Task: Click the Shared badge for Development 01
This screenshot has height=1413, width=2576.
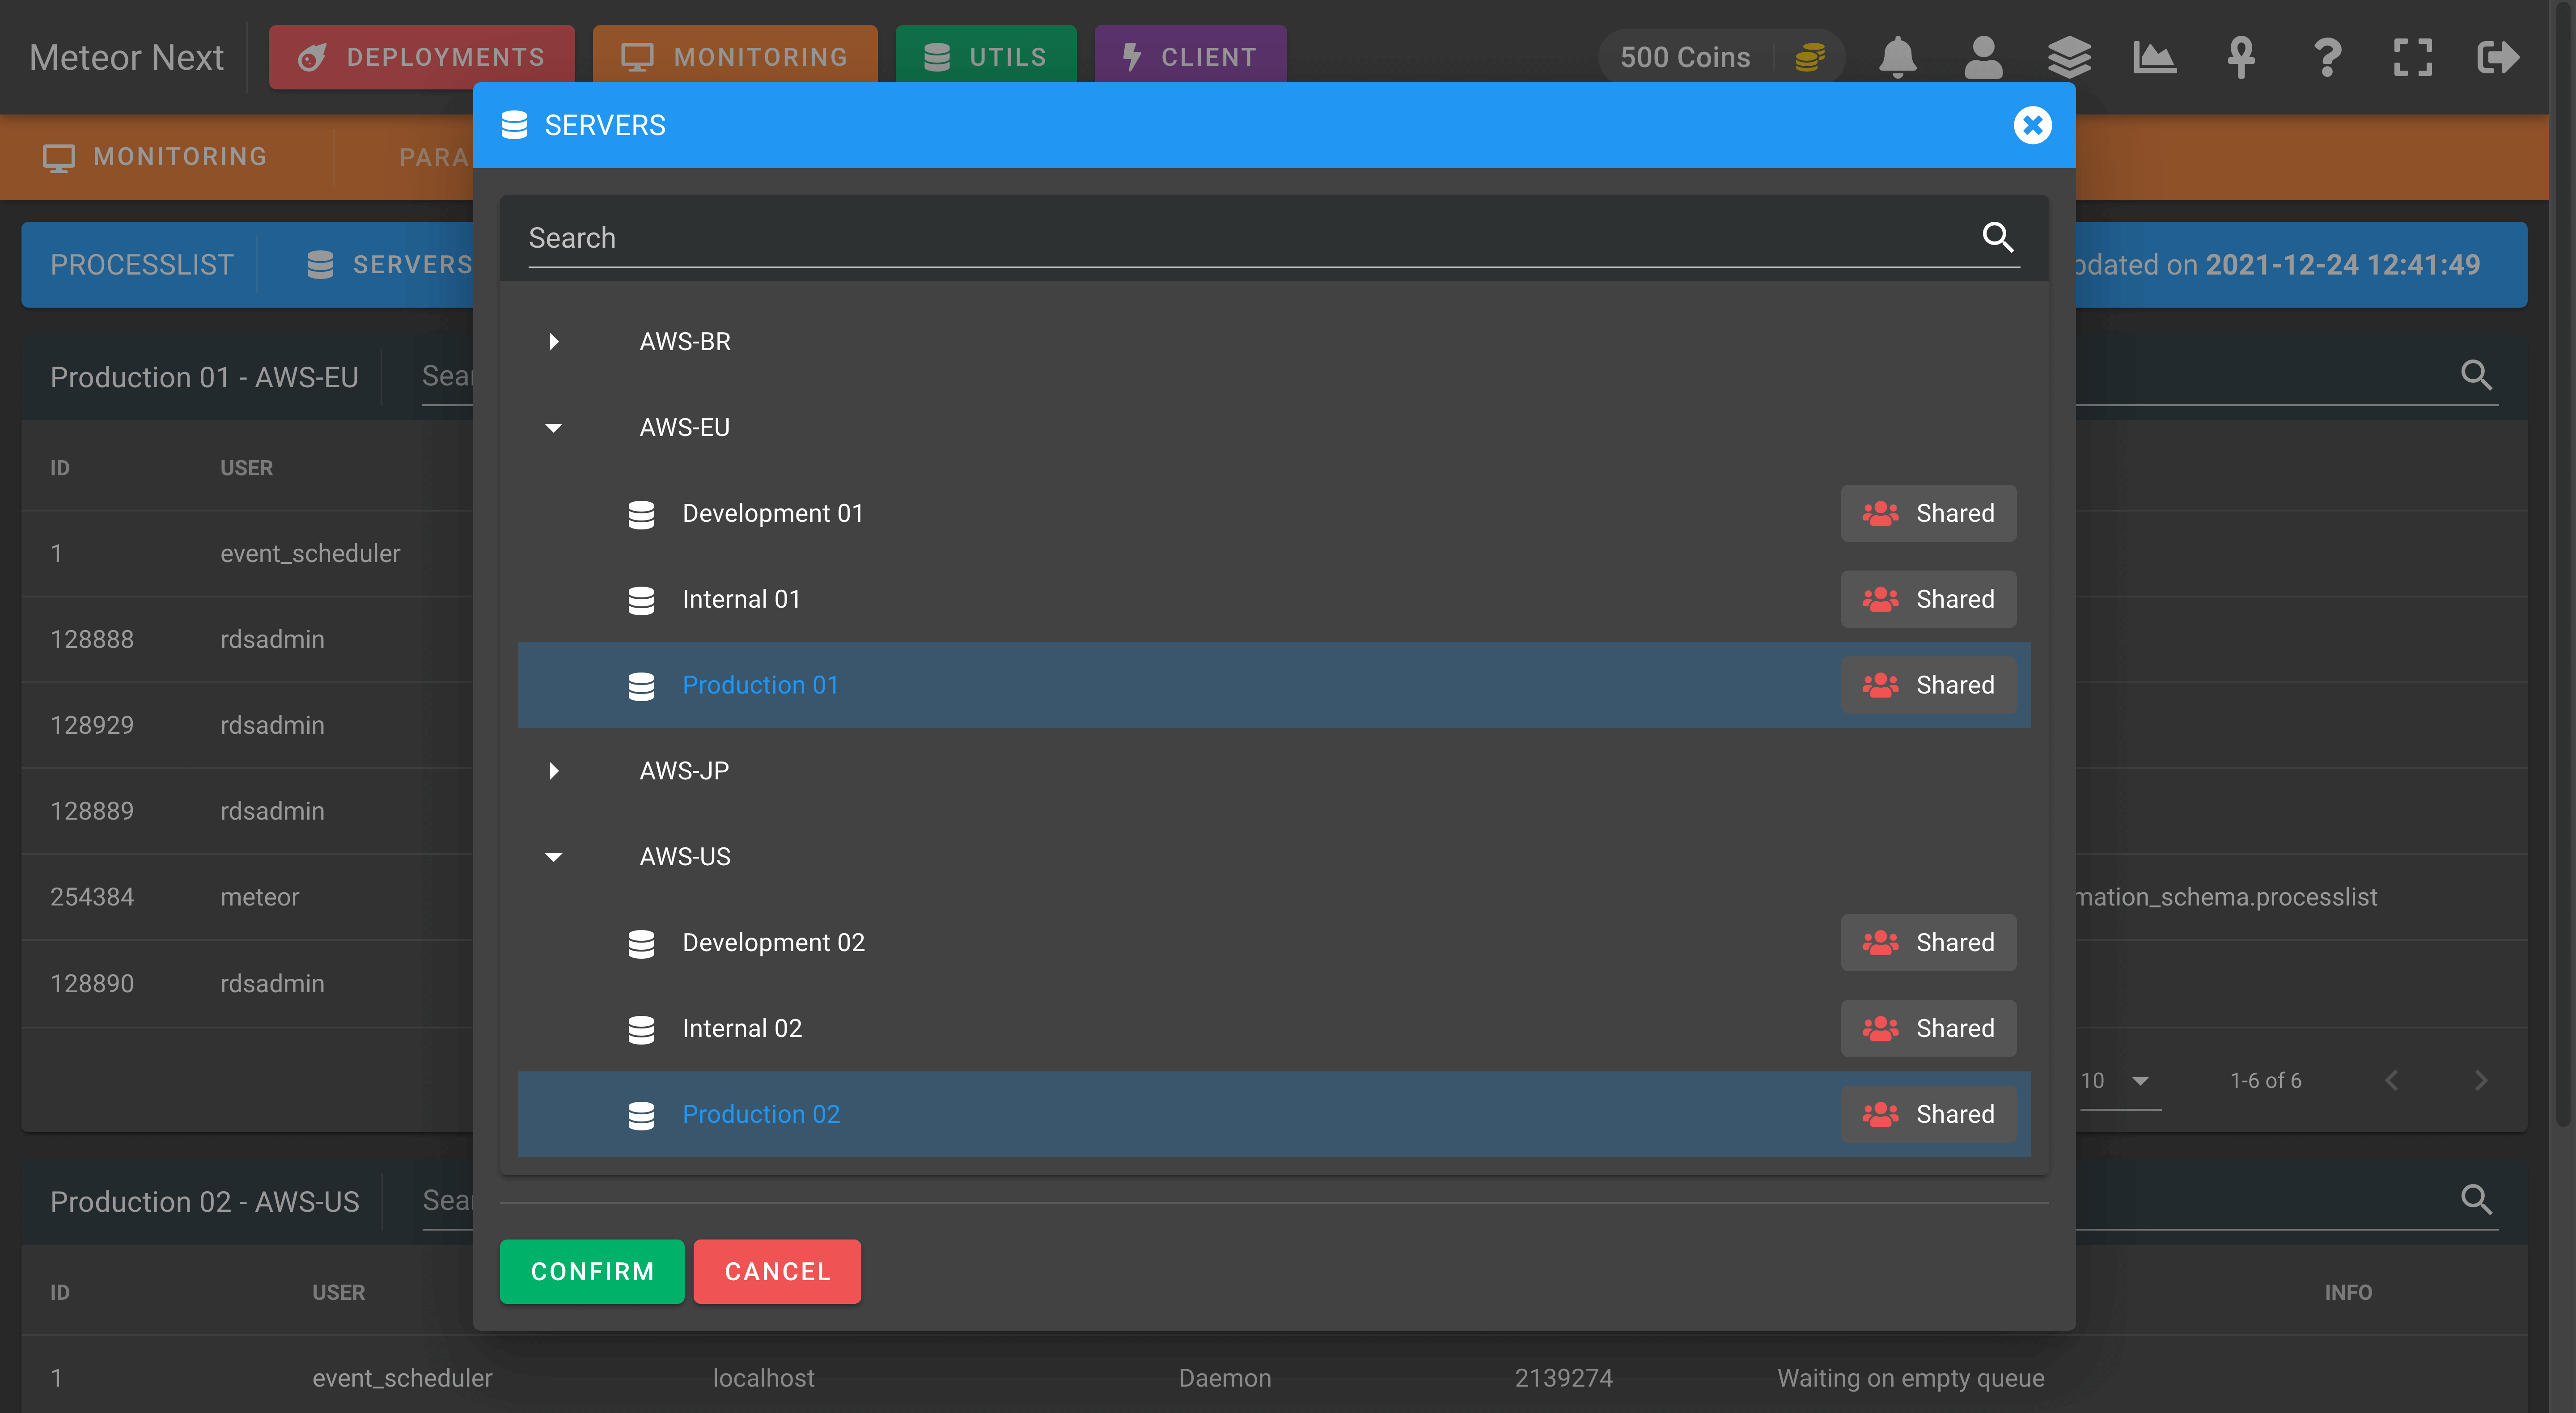Action: [x=1928, y=514]
